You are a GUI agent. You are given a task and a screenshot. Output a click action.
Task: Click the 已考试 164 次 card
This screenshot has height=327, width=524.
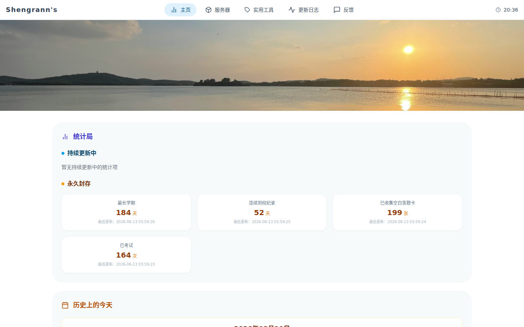tap(126, 255)
